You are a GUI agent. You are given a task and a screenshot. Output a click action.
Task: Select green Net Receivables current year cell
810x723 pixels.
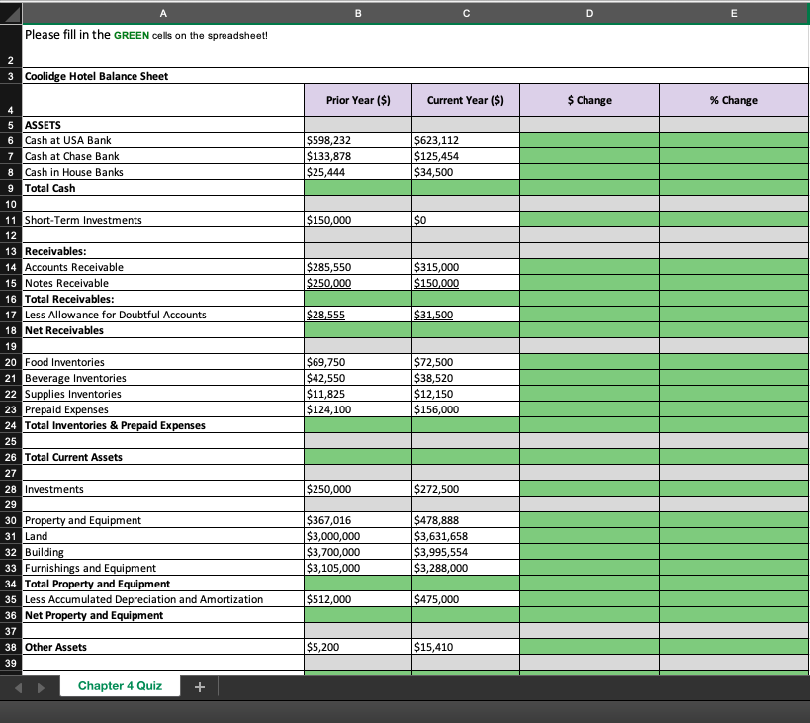tap(466, 330)
